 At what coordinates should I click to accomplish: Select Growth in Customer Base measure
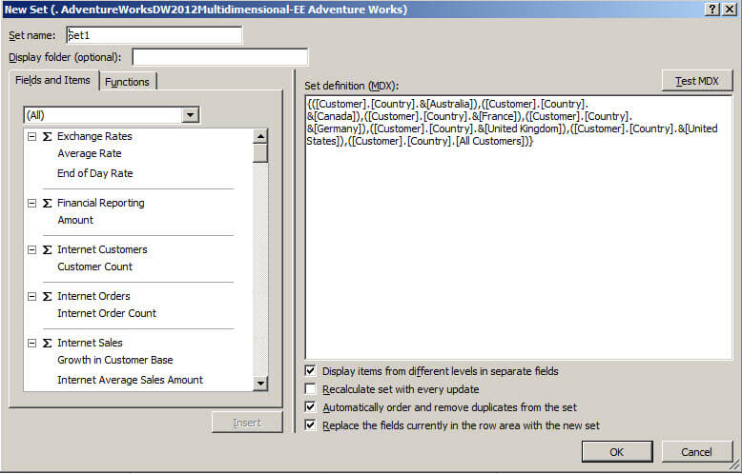(x=115, y=360)
